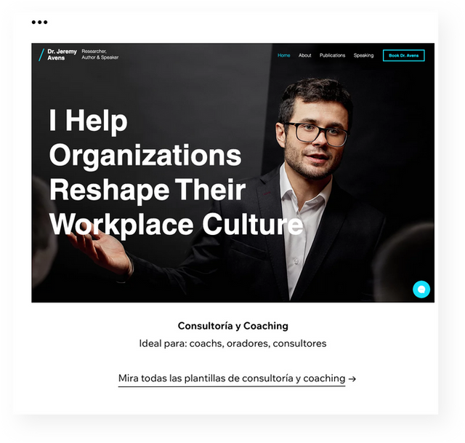
Task: Go to the About page
Action: [304, 55]
